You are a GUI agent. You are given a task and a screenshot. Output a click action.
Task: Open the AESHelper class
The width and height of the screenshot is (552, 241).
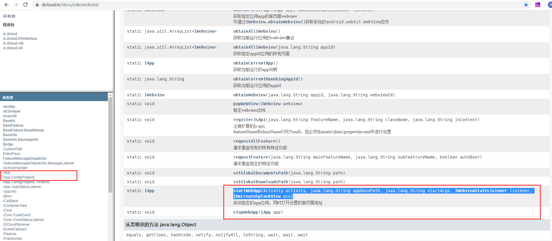12,111
